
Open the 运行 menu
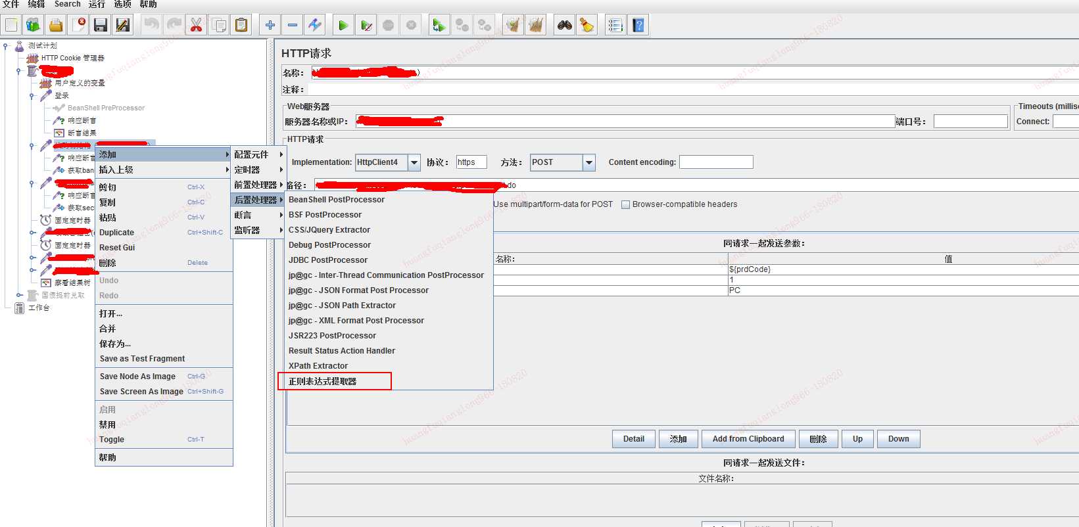[x=97, y=4]
